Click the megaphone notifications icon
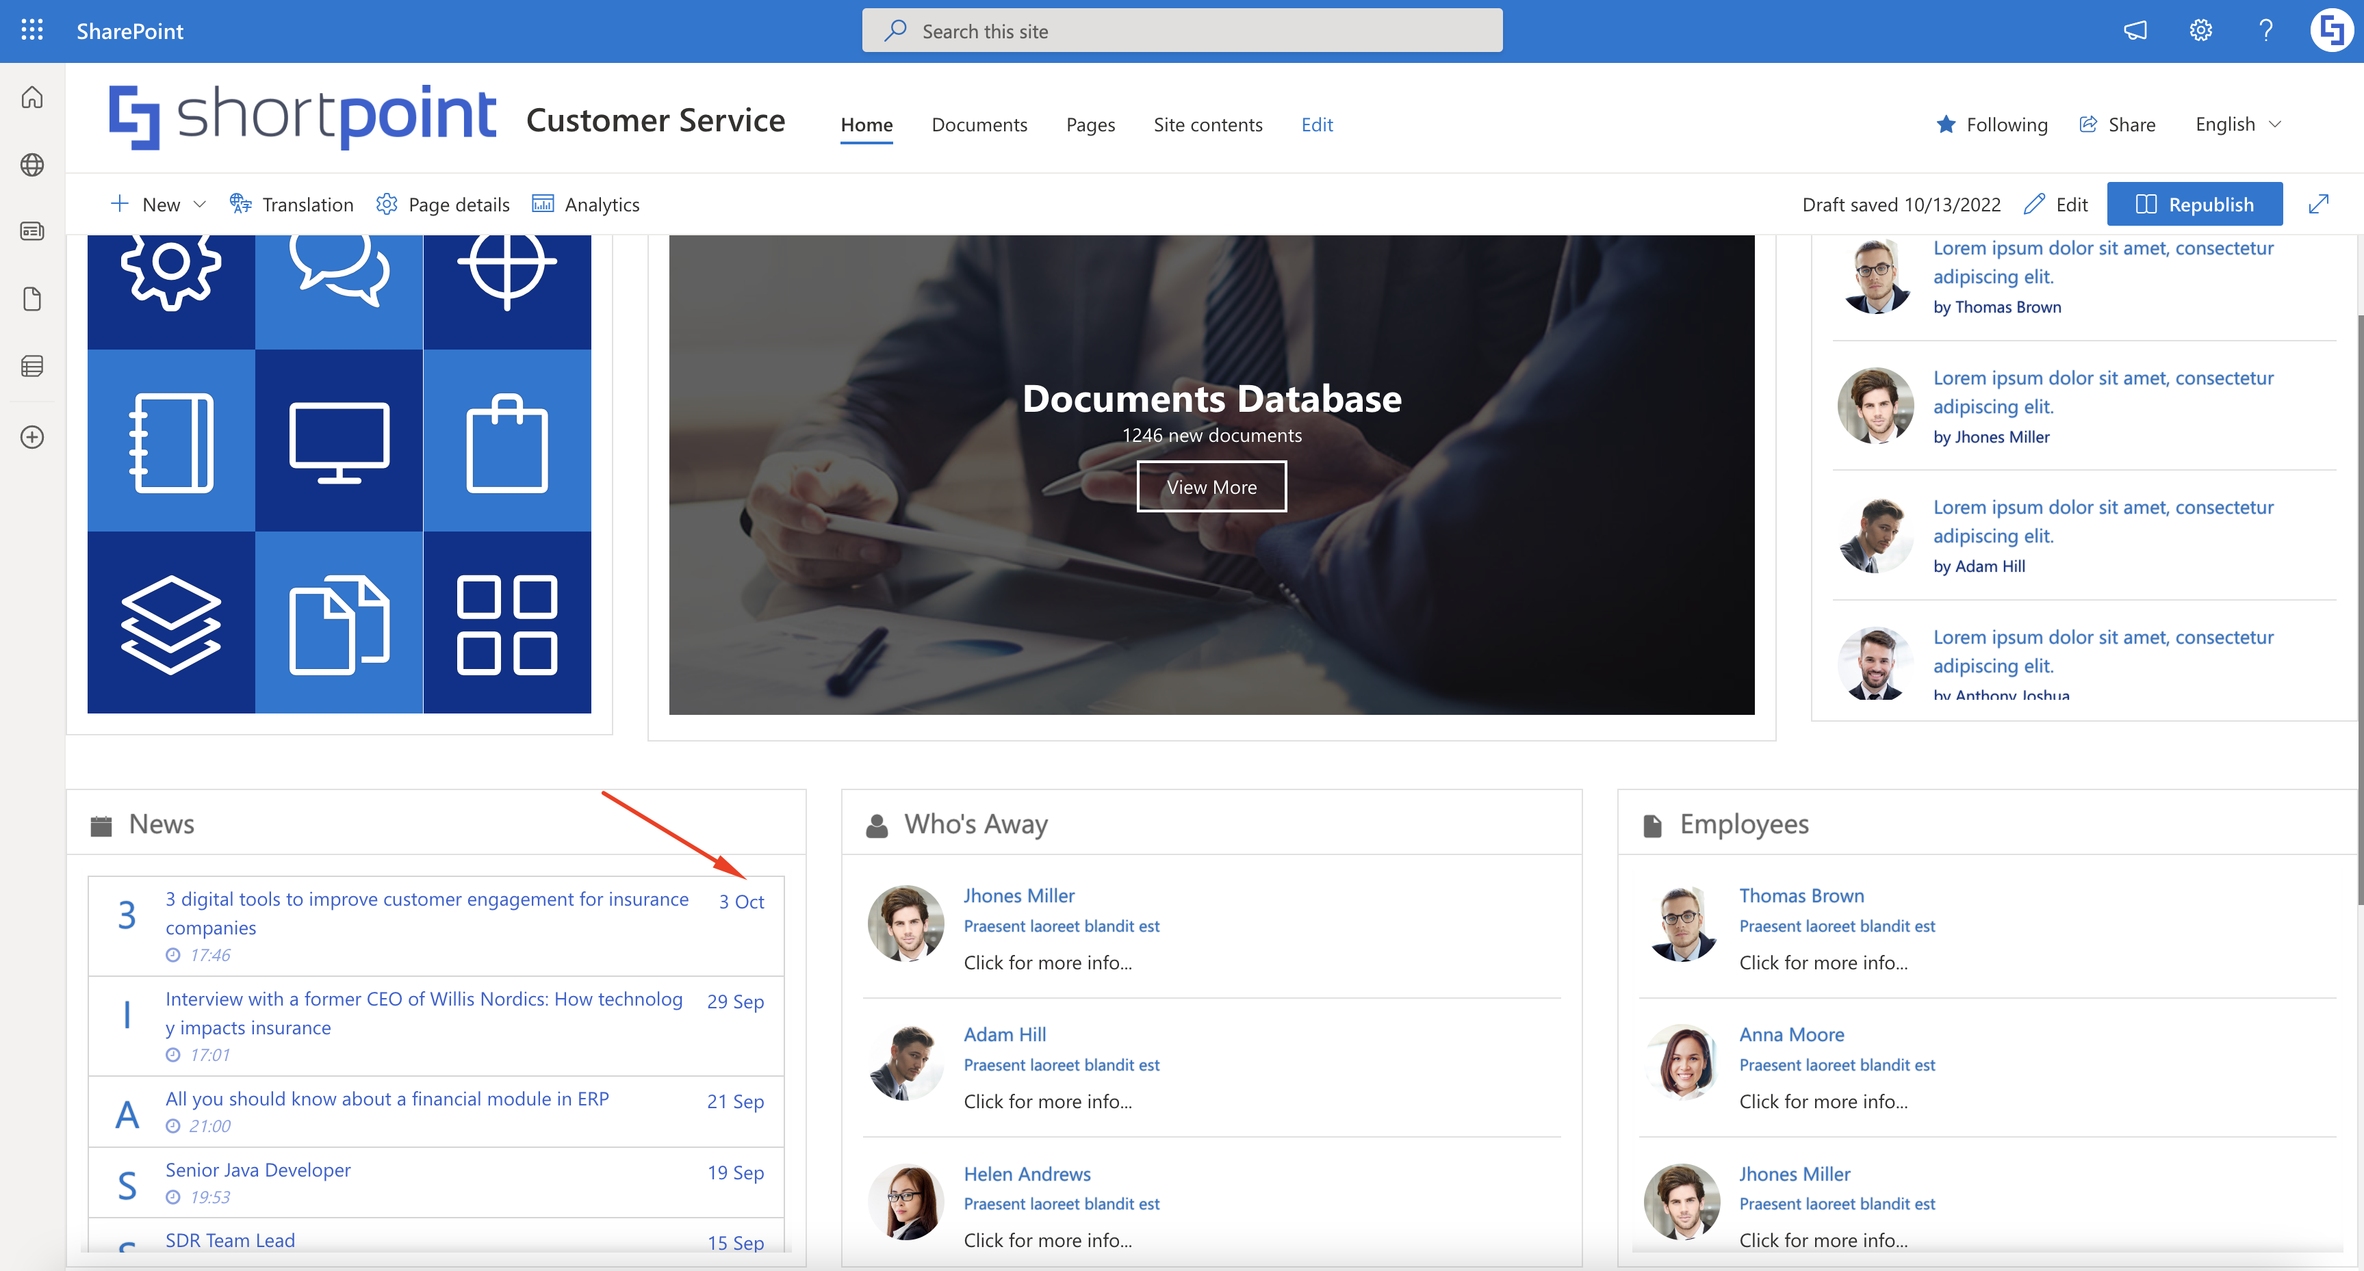 [2135, 30]
